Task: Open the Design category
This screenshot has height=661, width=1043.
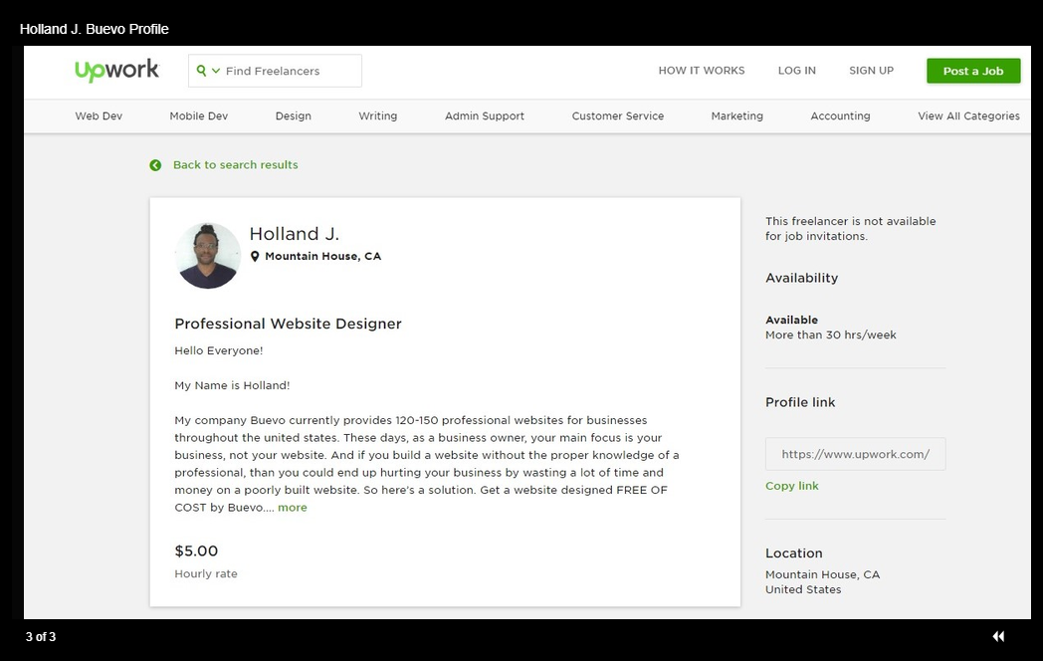Action: pyautogui.click(x=293, y=115)
